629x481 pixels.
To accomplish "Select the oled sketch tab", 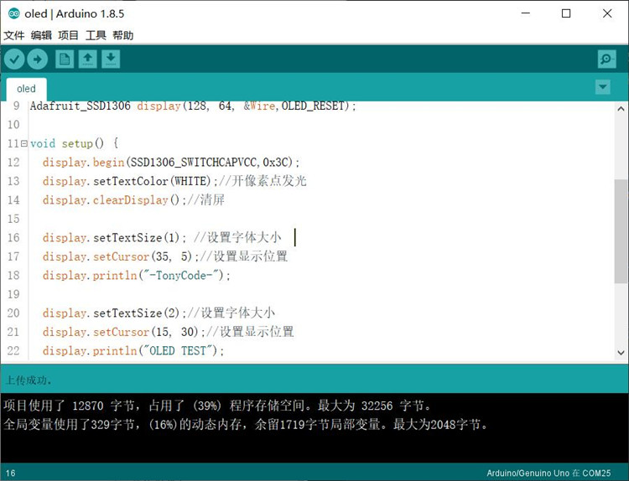I will tap(26, 89).
